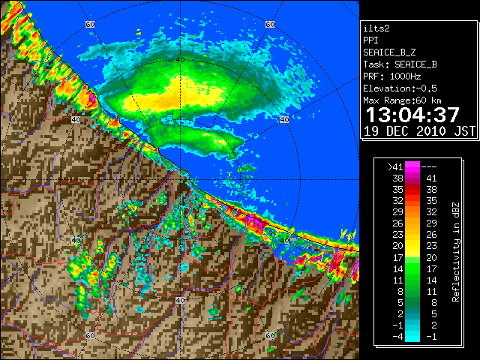Click the '-4' legend value
Viewport: 480px width, 360px height.
pos(397,337)
